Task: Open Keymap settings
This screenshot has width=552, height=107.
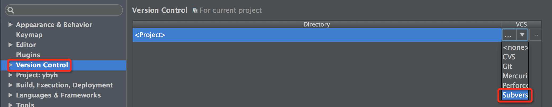Action: [29, 35]
